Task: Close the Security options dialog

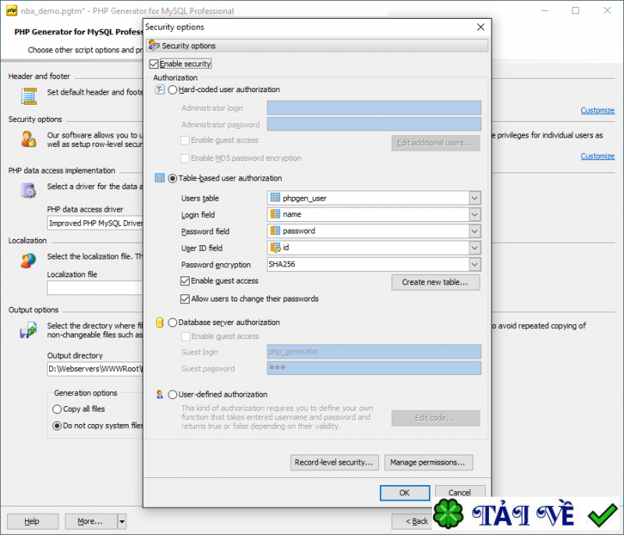Action: 480,27
